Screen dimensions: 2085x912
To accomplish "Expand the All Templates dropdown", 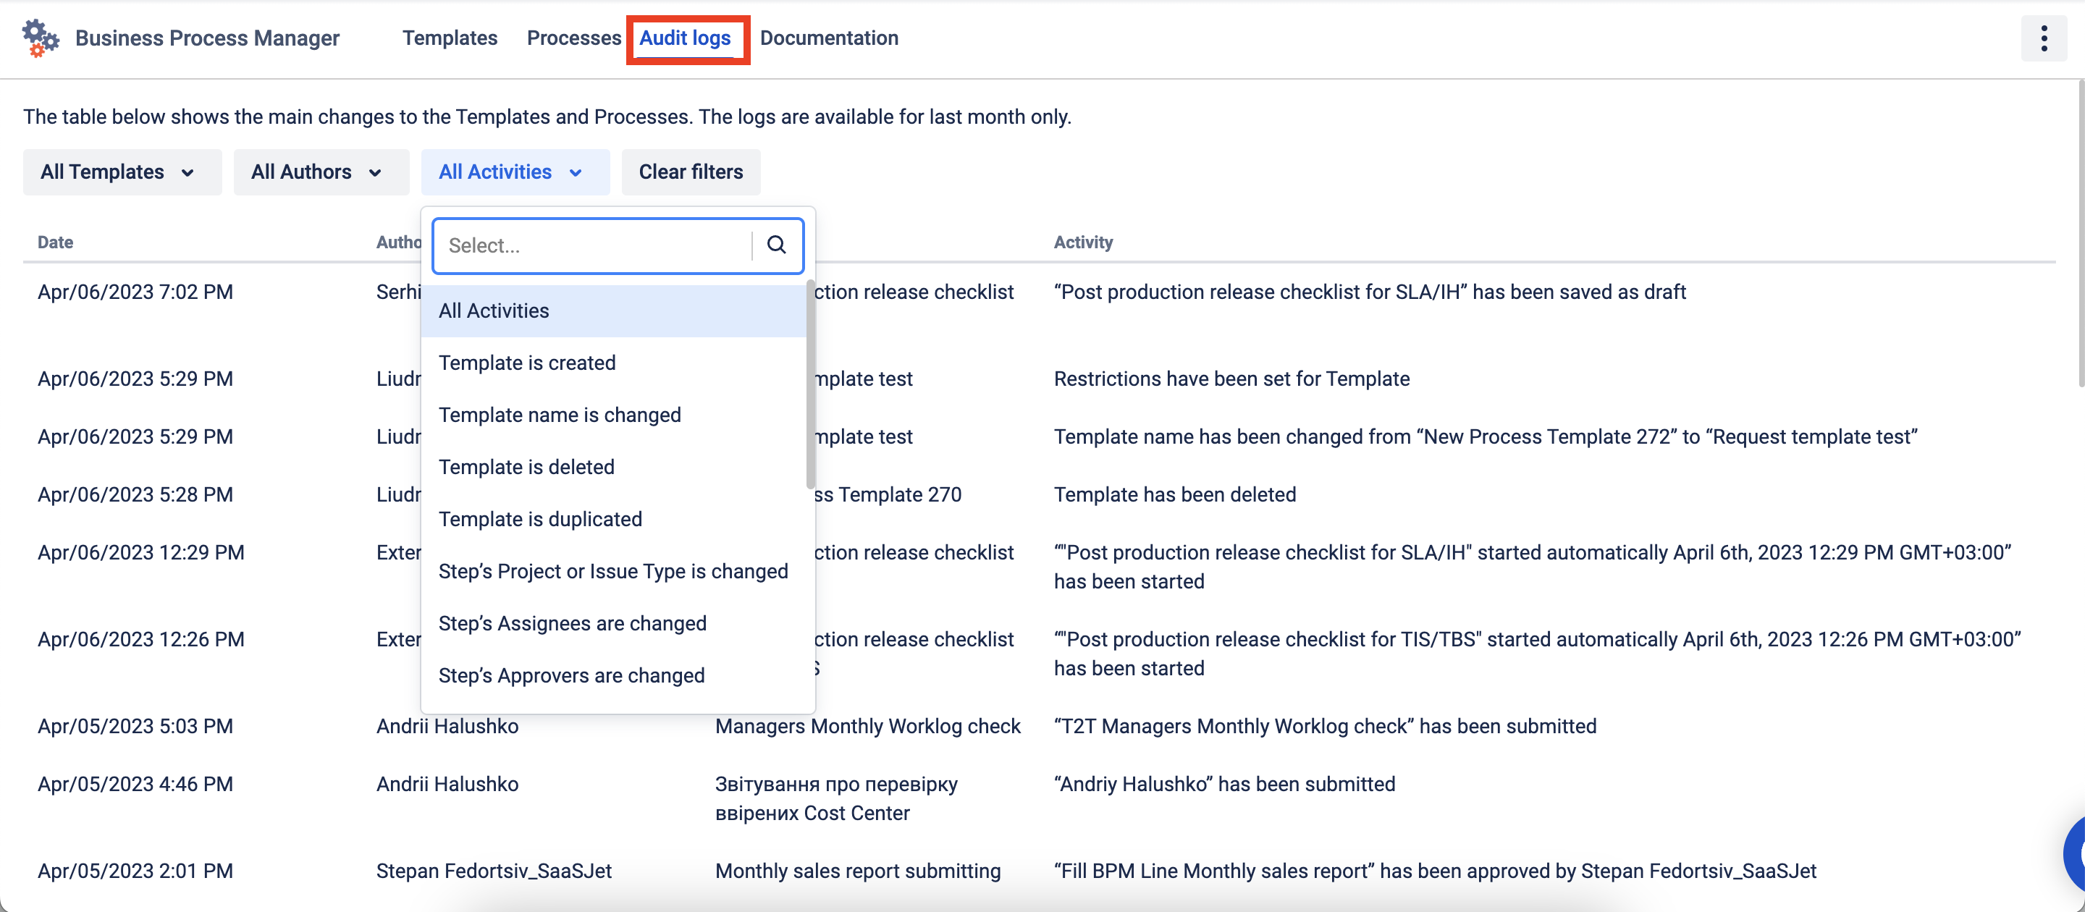I will pyautogui.click(x=122, y=172).
